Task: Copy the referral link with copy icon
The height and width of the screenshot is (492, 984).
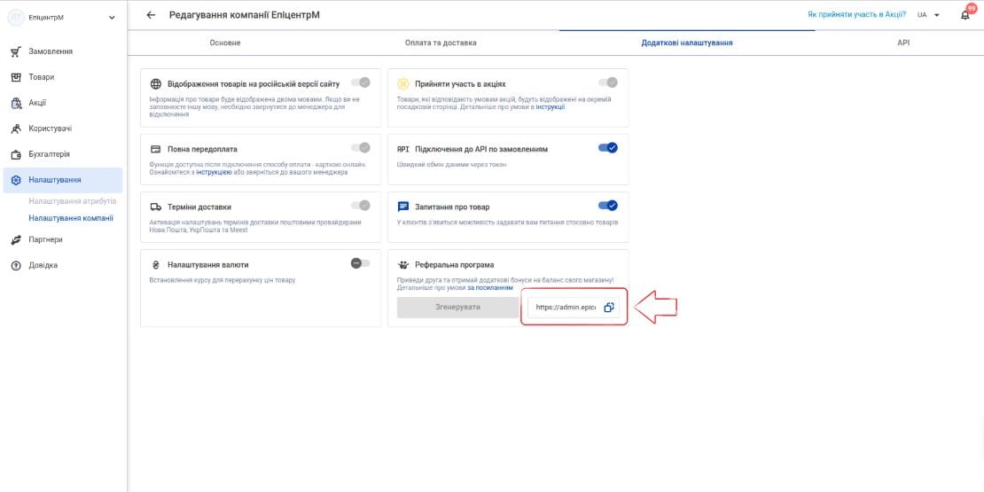Action: tap(609, 308)
